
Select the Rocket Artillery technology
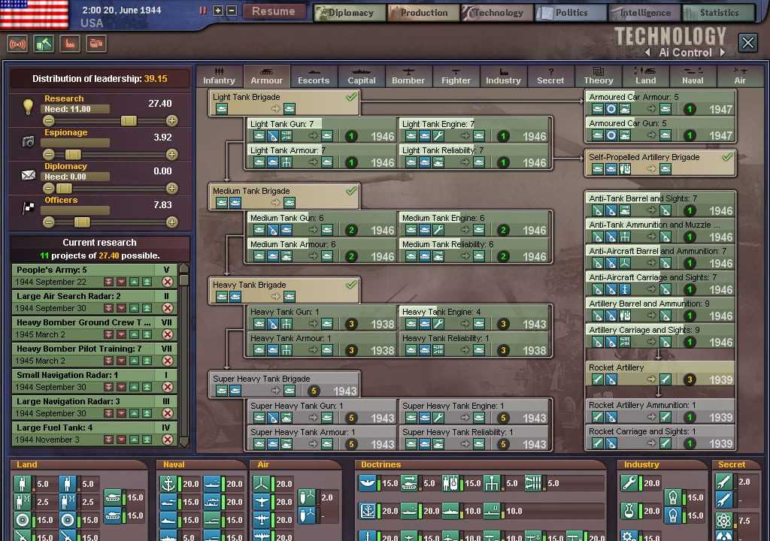click(660, 373)
